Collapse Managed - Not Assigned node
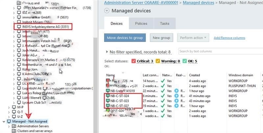 point(4,122)
